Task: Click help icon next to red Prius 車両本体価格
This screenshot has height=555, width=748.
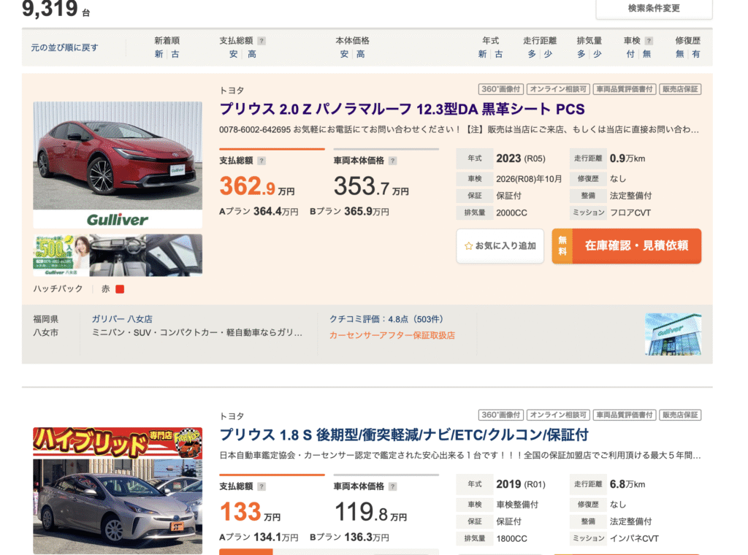Action: pyautogui.click(x=392, y=161)
